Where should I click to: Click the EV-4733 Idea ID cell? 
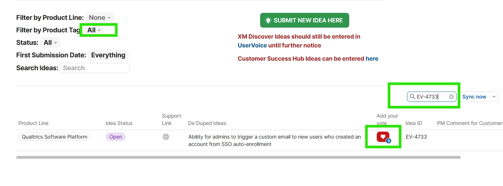(416, 137)
